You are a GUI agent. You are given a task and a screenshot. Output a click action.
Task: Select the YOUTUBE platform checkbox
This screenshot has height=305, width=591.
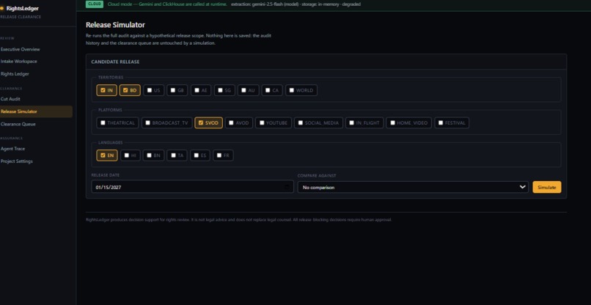pos(262,123)
